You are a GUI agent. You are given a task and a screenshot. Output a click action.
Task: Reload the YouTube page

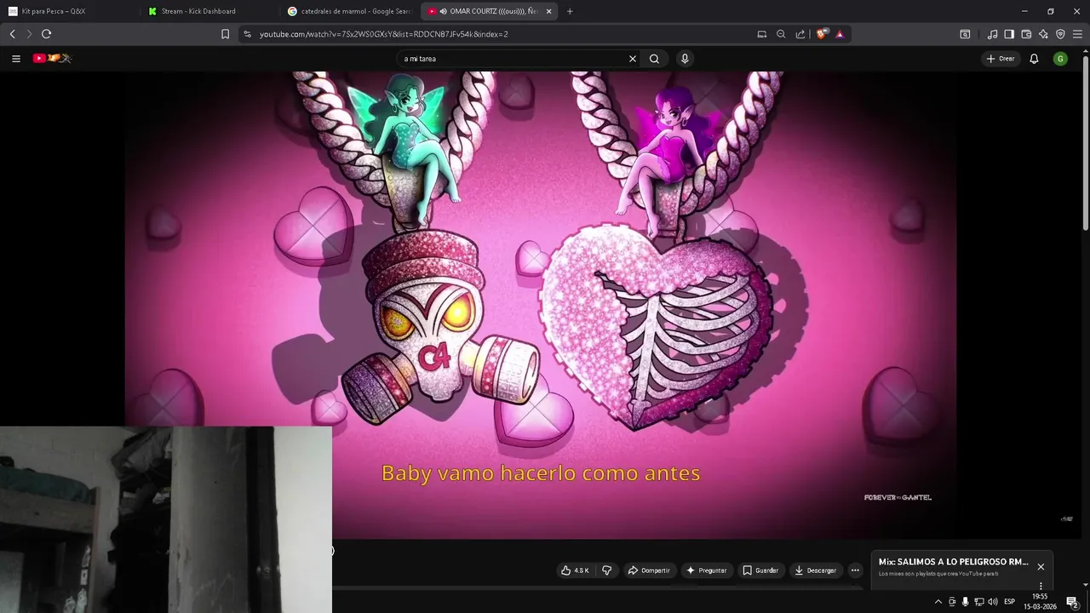46,34
